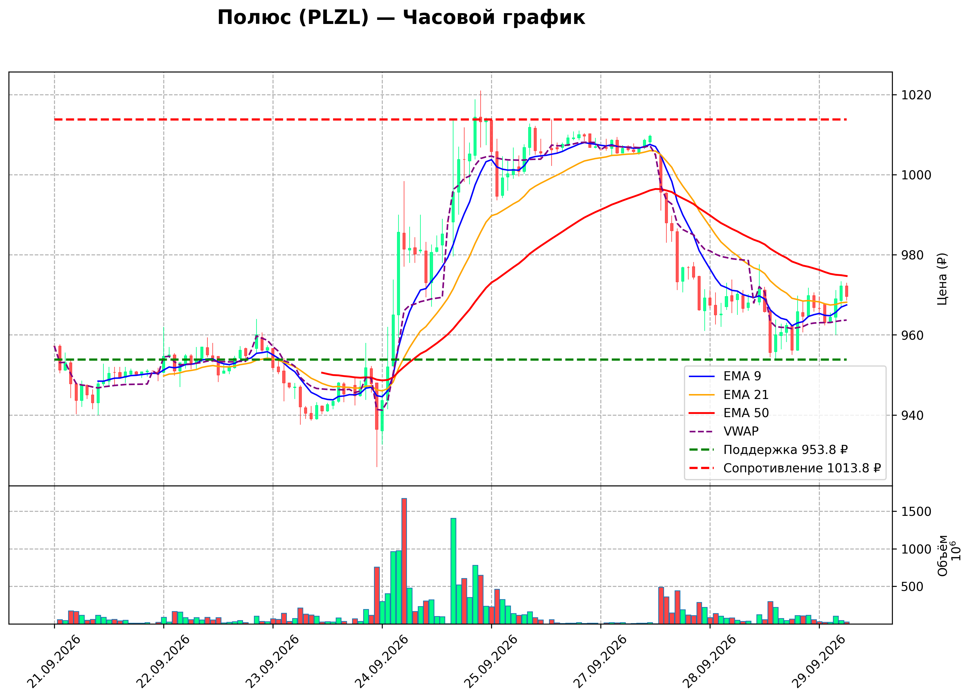Click the date label 29.09.2026

point(819,662)
